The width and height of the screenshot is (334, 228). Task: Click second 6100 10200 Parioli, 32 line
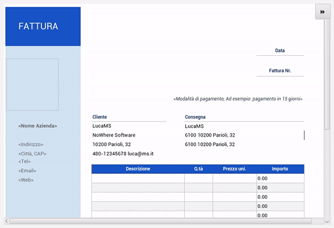210,144
